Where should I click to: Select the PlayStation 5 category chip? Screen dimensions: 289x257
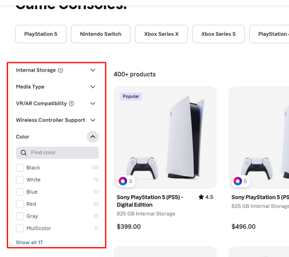[41, 34]
